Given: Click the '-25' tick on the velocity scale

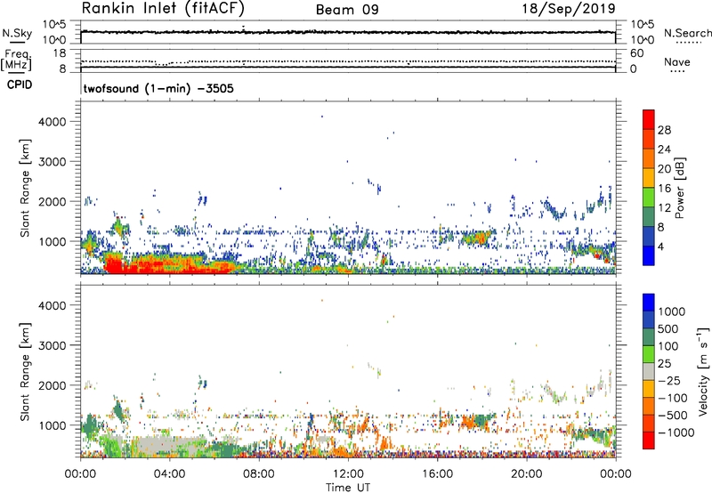Looking at the screenshot, I should pos(669,380).
